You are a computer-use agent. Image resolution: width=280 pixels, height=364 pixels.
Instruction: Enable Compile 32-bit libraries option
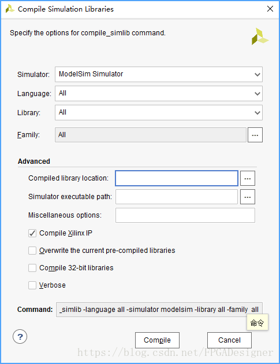click(x=32, y=268)
